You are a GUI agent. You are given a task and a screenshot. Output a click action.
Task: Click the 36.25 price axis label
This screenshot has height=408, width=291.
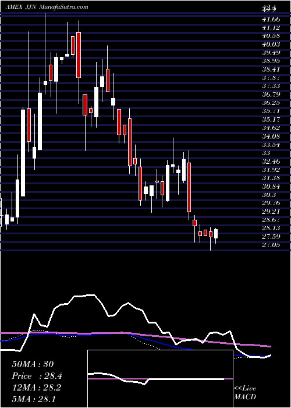coord(271,103)
